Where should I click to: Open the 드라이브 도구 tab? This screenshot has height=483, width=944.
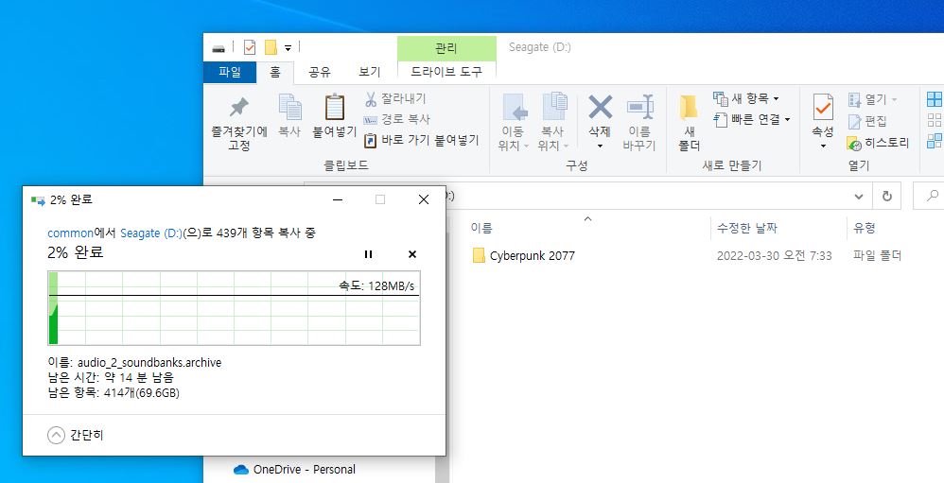pyautogui.click(x=446, y=72)
